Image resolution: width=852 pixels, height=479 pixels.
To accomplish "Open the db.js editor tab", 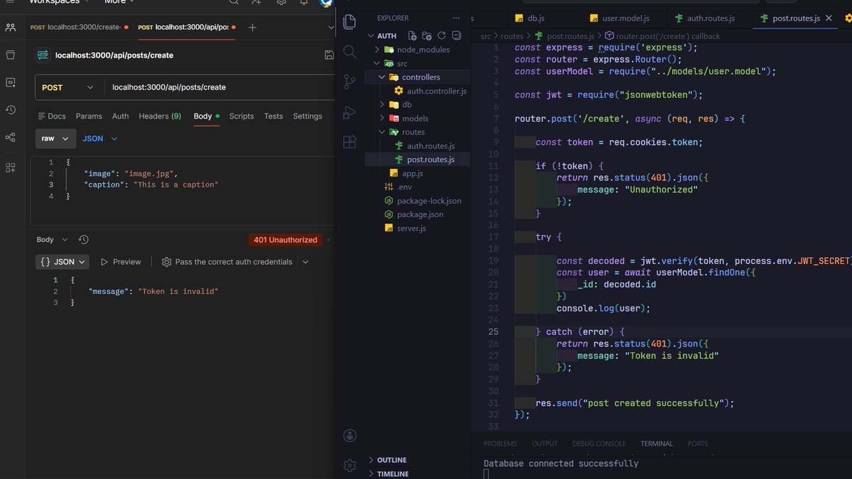I will coord(536,18).
